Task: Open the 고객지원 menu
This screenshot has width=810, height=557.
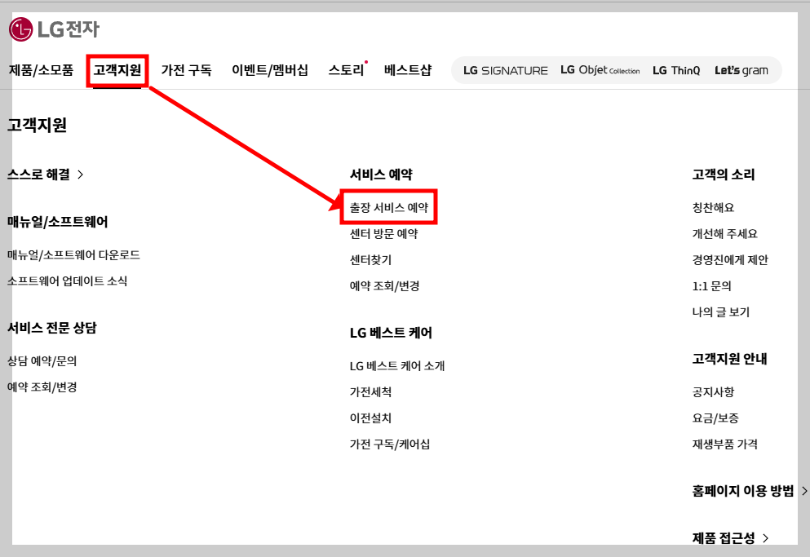Action: pos(117,70)
